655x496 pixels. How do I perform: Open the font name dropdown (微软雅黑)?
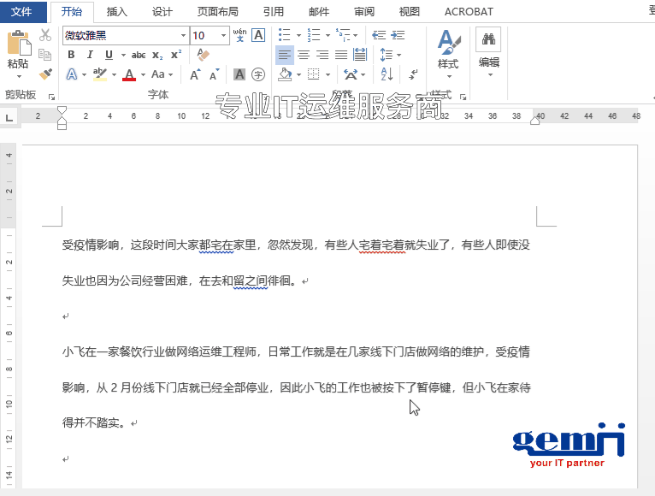coord(183,36)
